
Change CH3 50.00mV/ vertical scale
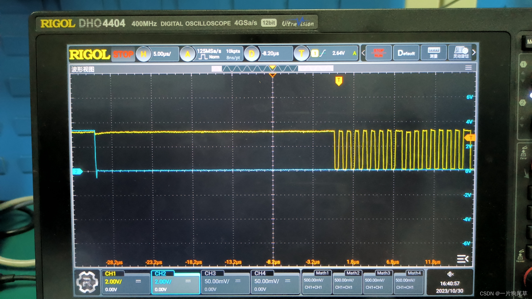coord(217,281)
